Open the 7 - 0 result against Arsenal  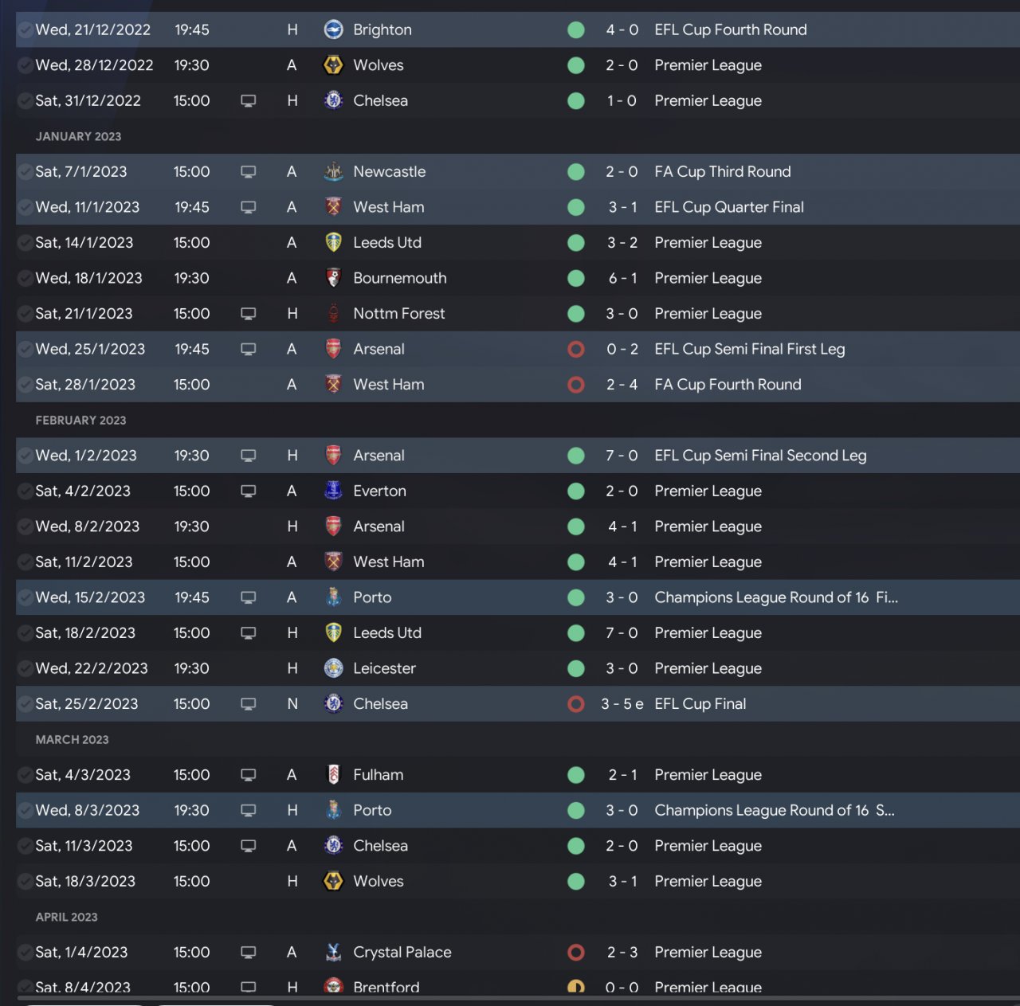[622, 456]
